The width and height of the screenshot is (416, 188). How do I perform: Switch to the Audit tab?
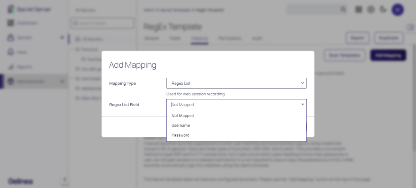(257, 38)
